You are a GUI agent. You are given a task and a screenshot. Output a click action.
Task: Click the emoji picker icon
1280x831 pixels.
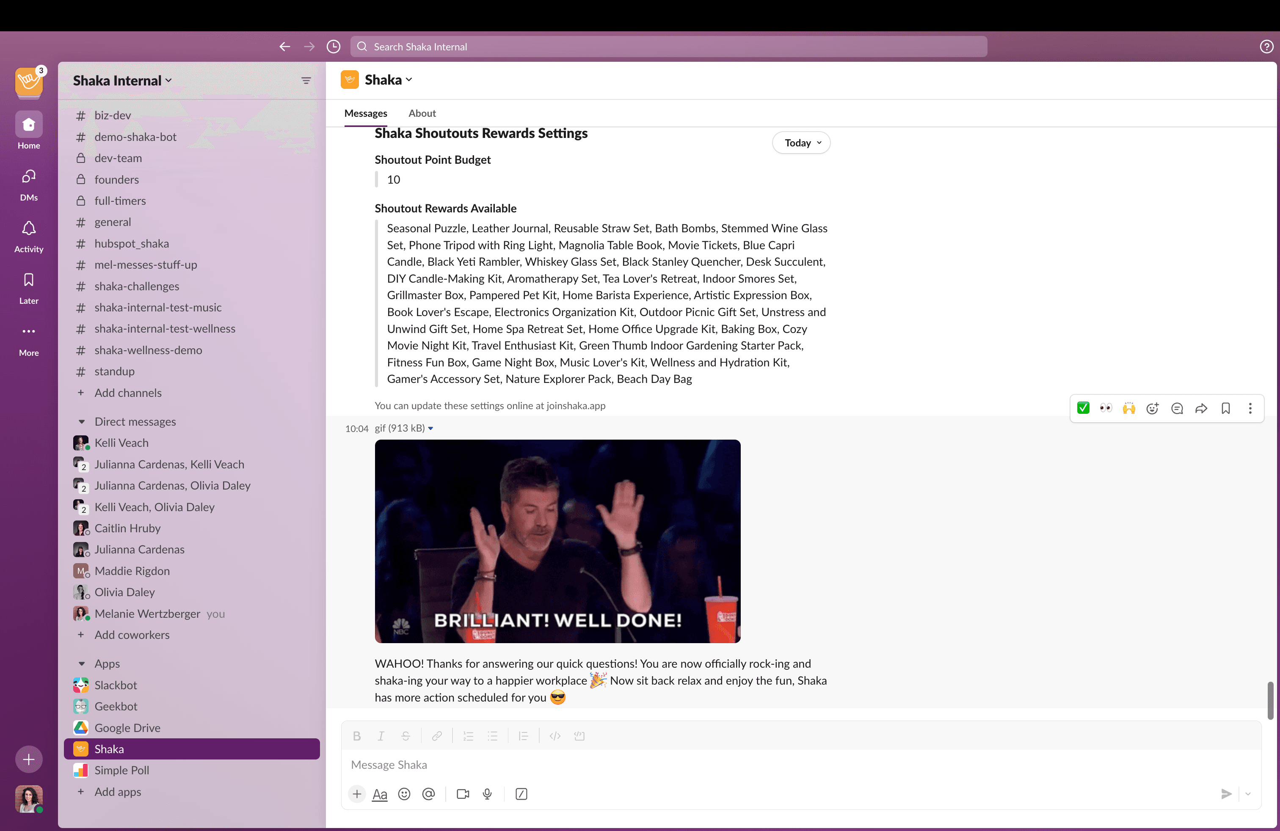point(403,794)
